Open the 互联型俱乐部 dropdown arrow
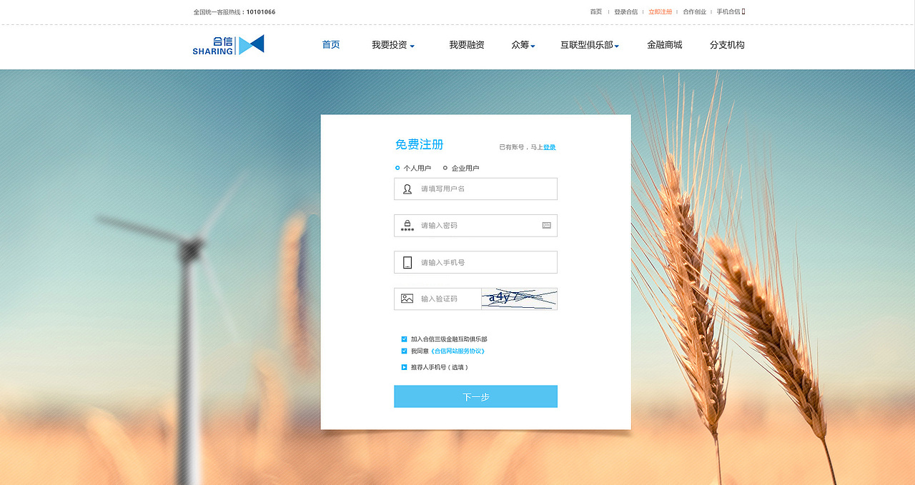915x485 pixels. (x=617, y=46)
